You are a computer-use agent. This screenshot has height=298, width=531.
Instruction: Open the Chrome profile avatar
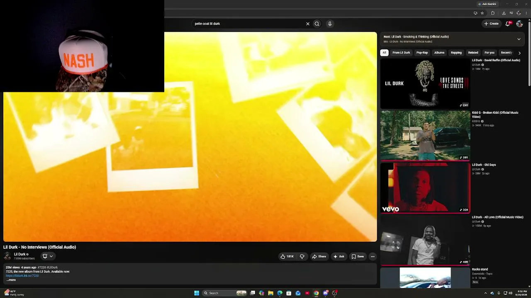[x=519, y=13]
